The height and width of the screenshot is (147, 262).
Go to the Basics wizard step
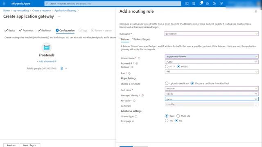click(10, 31)
